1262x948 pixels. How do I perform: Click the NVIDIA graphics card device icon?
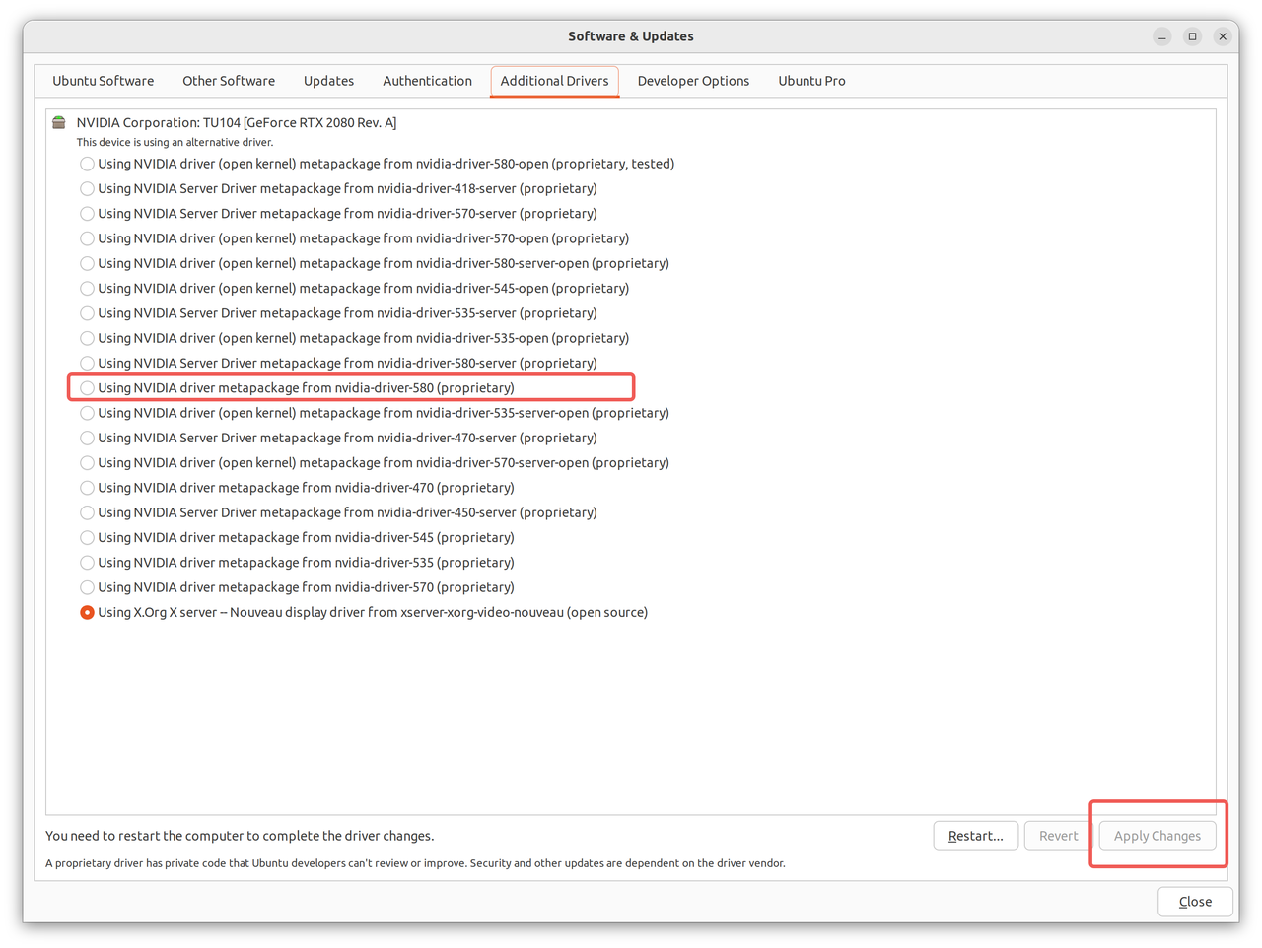coord(59,122)
